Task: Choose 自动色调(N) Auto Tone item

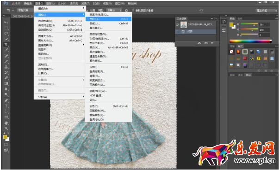Action: coord(59,21)
